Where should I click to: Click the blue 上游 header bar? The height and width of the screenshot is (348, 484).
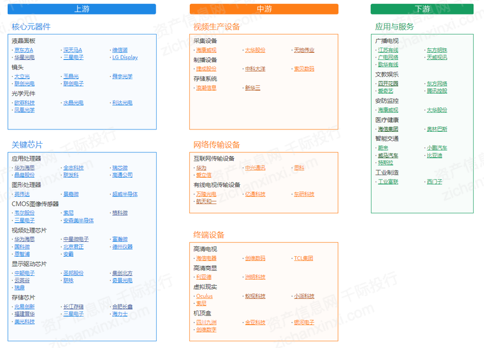82,9
